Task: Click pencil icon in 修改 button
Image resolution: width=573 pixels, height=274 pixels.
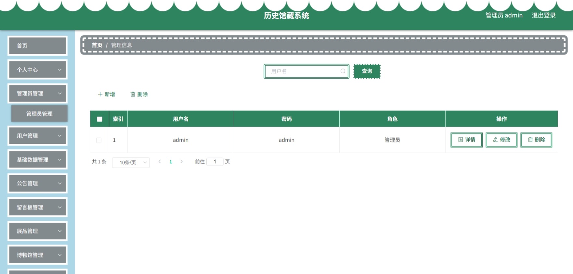Action: [x=495, y=140]
